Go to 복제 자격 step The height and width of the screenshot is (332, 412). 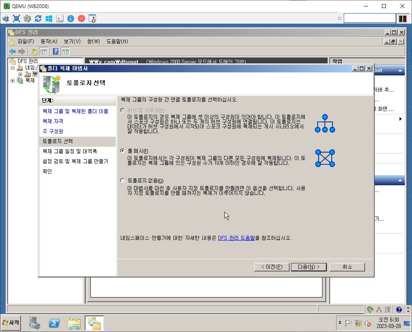pyautogui.click(x=53, y=121)
